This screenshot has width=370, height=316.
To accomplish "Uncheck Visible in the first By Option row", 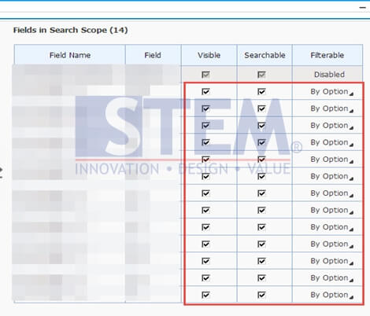I will (205, 91).
